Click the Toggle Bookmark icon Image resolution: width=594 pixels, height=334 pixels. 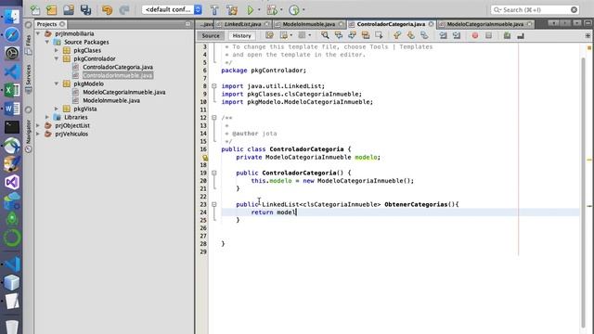pyautogui.click(x=424, y=35)
